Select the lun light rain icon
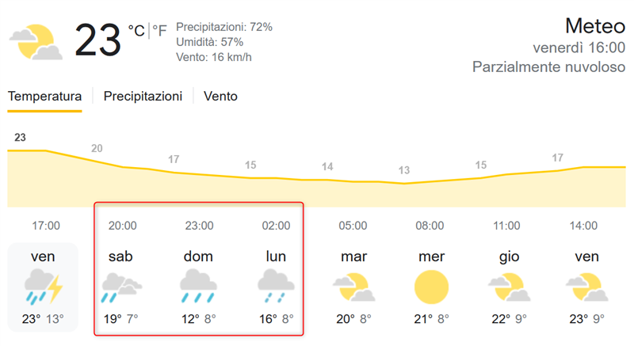The width and height of the screenshot is (634, 346). 276,287
